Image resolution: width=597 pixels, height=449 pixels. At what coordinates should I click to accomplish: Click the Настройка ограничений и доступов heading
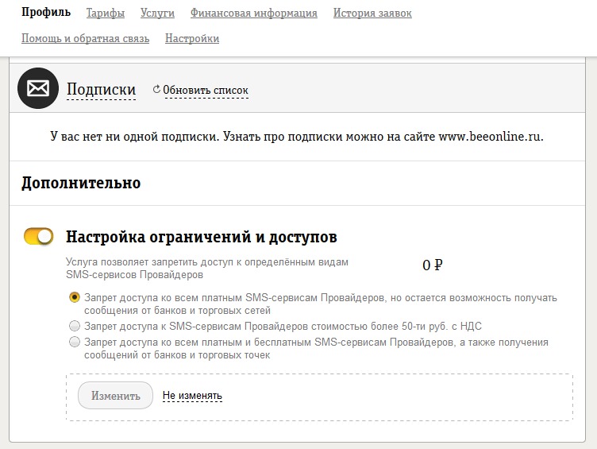coord(202,237)
